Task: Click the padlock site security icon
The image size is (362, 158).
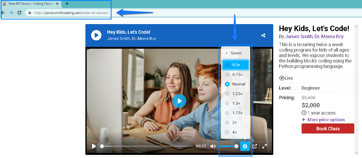Action: (30, 13)
